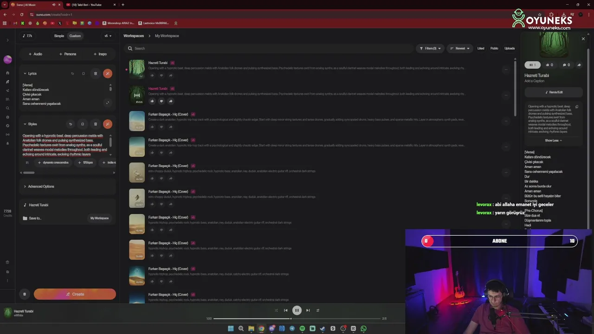Click trash icon beside the Create button

point(25,294)
